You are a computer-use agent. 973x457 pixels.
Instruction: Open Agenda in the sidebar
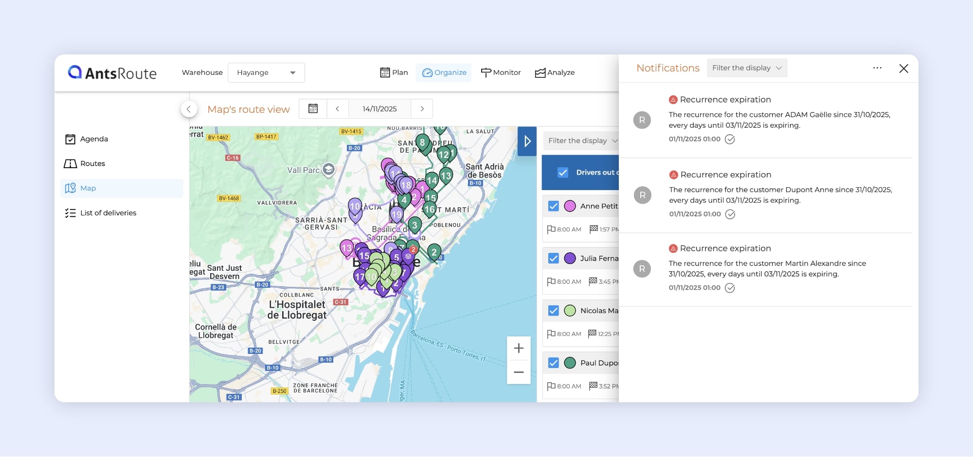pyautogui.click(x=94, y=139)
